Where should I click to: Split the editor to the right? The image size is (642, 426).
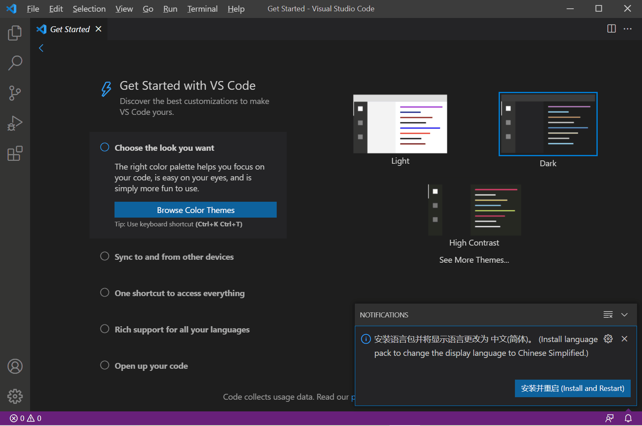(611, 29)
